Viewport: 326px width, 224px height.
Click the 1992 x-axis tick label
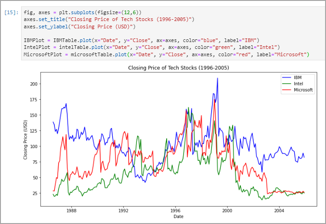point(123,211)
